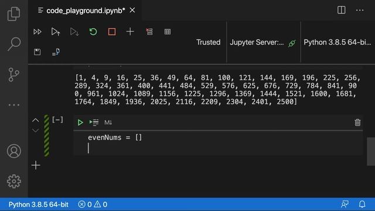Image resolution: width=375 pixels, height=211 pixels.
Task: Show notifications bell in status bar
Action: pos(362,205)
